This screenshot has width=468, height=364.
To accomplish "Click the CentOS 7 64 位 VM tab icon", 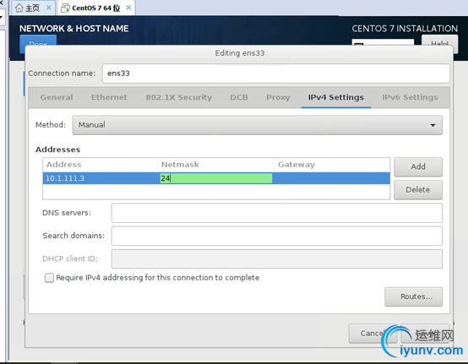I will pos(65,8).
